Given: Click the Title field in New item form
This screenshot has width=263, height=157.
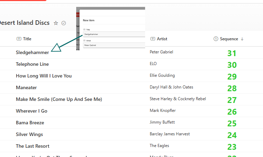Looking at the screenshot, I should 114,34.
